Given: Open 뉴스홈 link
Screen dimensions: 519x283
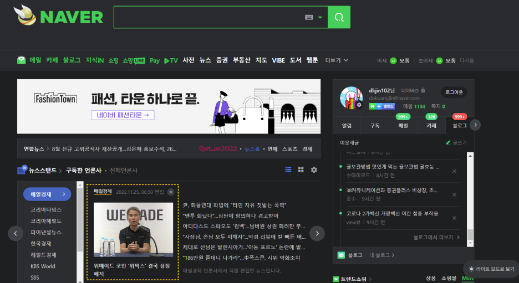Looking at the screenshot, I should pos(252,149).
